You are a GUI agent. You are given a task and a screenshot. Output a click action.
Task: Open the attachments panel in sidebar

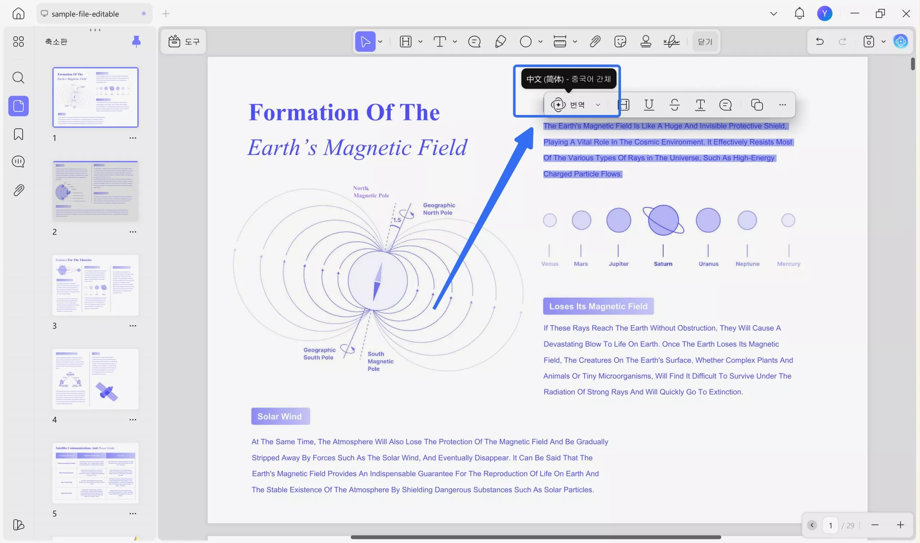point(18,190)
